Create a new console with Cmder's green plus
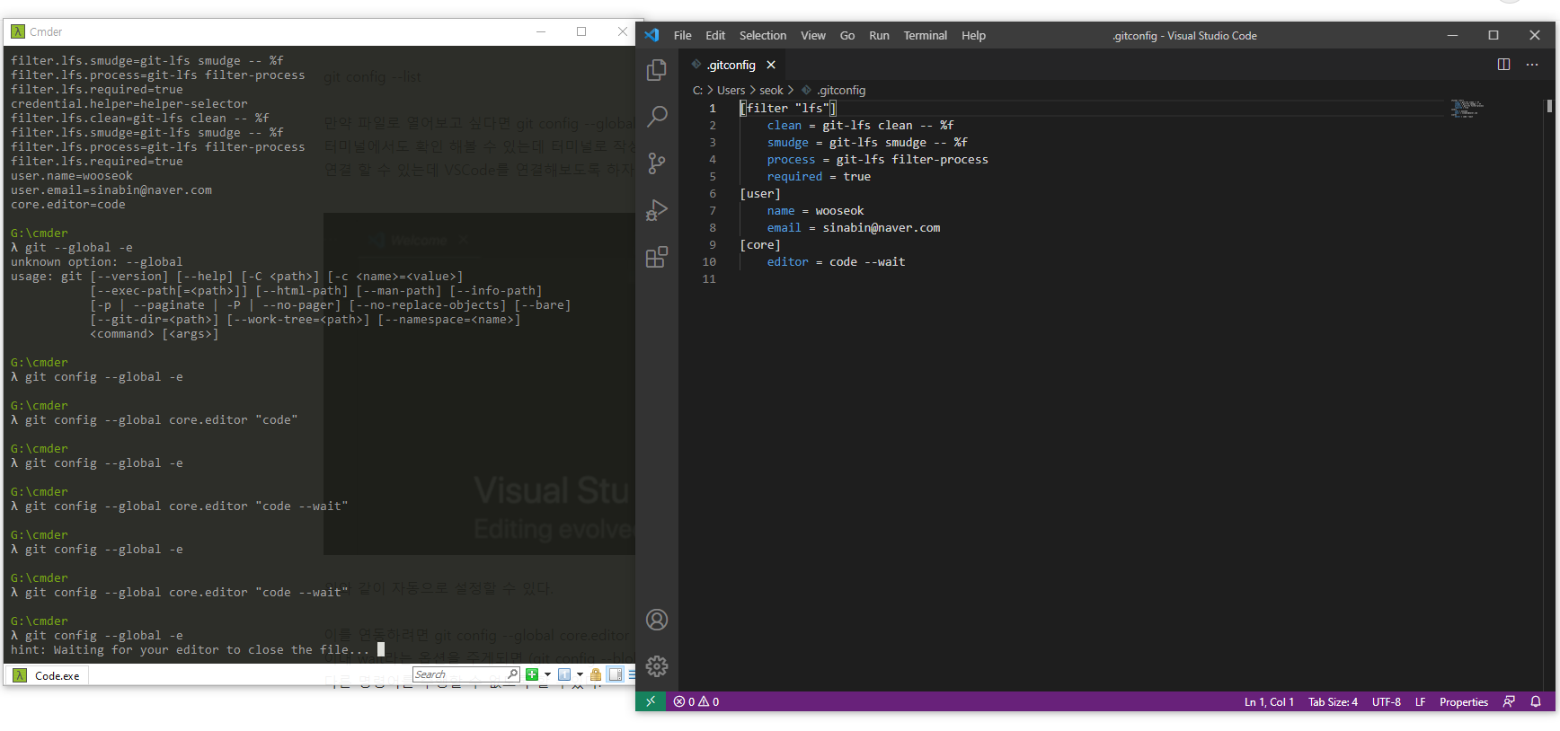This screenshot has width=1560, height=731. 532,674
